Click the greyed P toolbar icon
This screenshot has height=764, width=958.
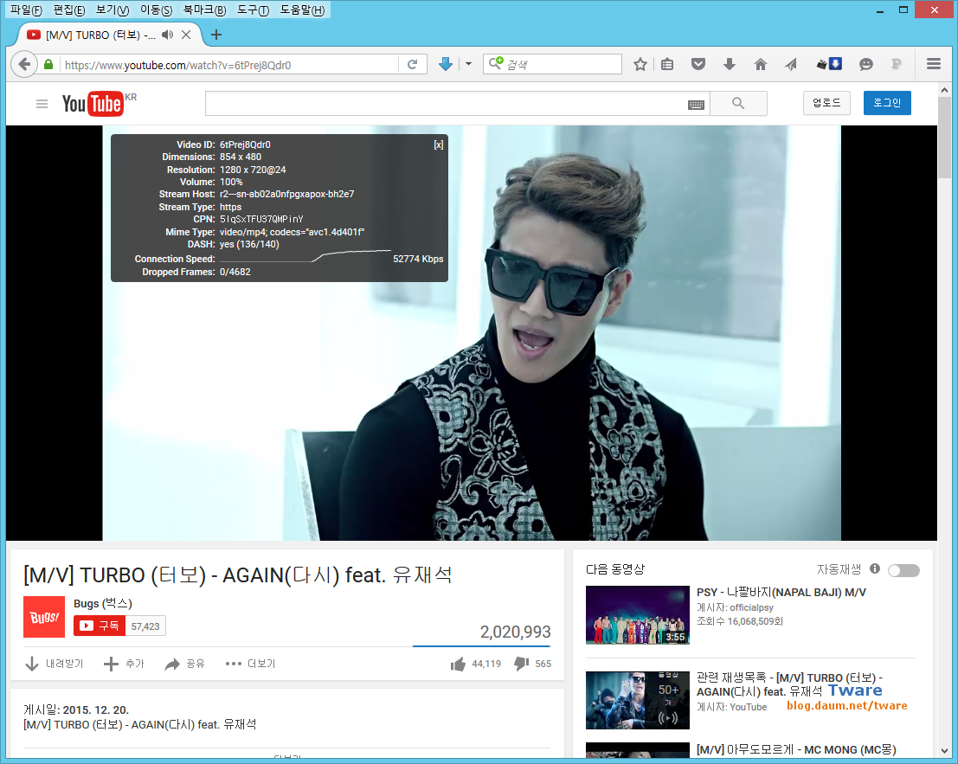pyautogui.click(x=897, y=64)
